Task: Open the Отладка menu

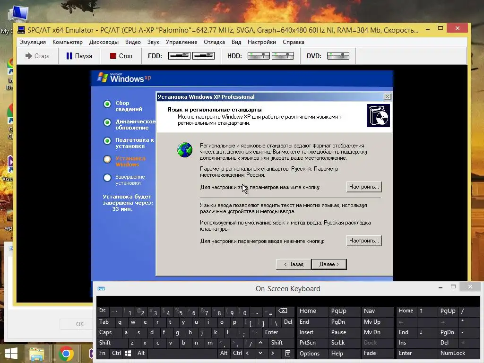Action: [x=214, y=42]
